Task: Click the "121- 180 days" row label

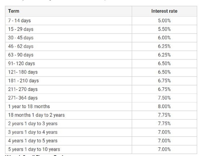Action: pos(23,72)
